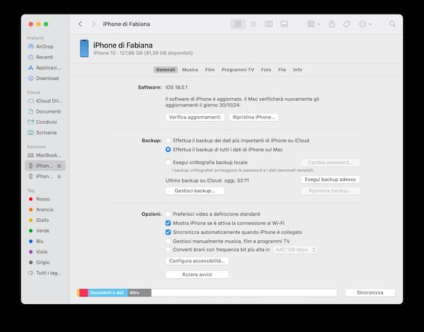424x332 pixels.
Task: Click Configura accessibilità button
Action: click(x=197, y=261)
